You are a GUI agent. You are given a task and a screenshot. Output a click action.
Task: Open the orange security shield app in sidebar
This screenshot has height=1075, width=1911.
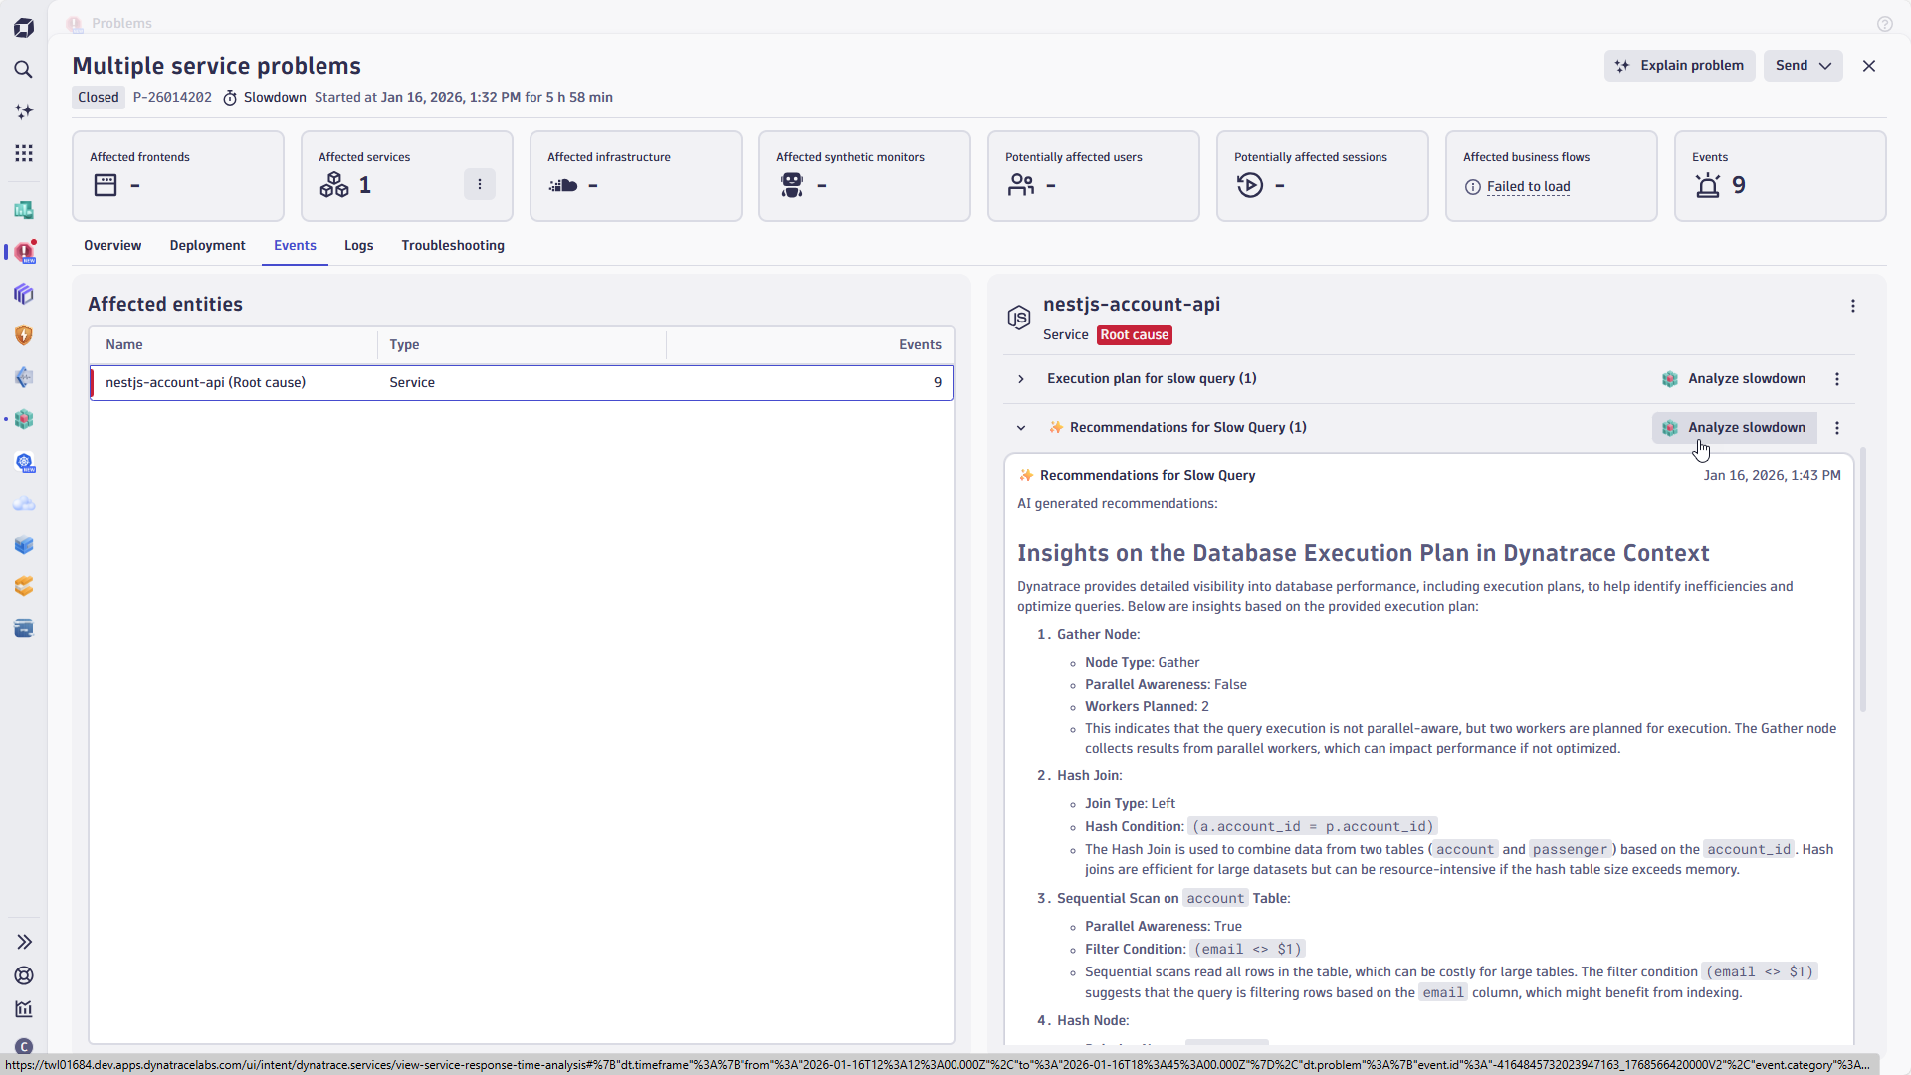tap(24, 335)
